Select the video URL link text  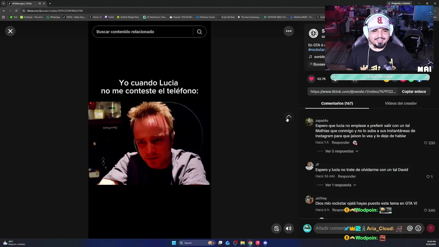[x=353, y=92]
